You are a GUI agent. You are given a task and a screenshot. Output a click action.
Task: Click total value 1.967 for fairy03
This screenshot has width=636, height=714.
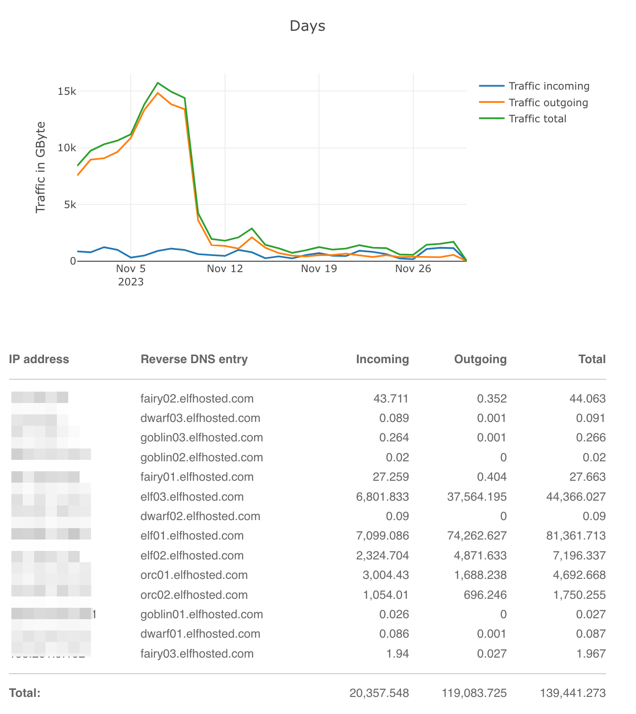click(x=591, y=654)
